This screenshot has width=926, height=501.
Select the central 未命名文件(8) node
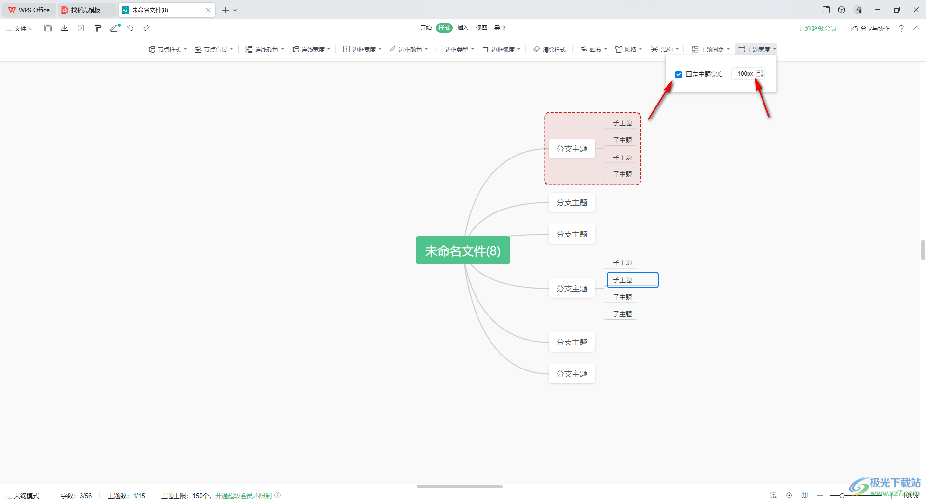click(463, 250)
